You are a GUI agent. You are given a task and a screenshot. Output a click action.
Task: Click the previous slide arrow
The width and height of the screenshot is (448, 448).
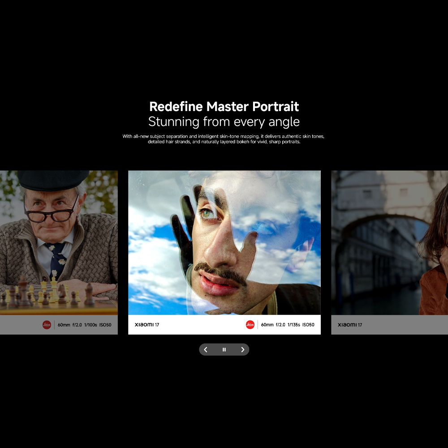(x=206, y=349)
